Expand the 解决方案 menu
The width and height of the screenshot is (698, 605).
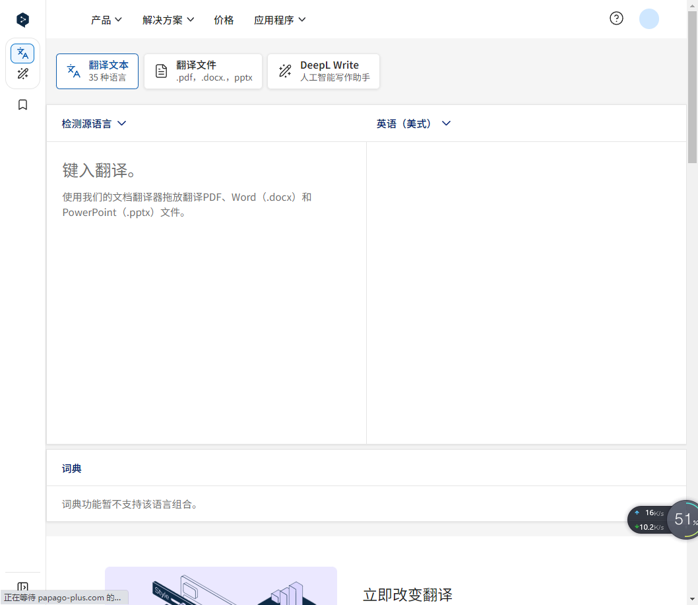click(168, 20)
